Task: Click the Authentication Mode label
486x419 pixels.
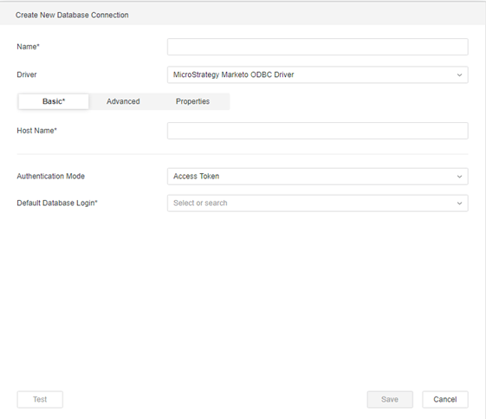Action: coord(51,177)
